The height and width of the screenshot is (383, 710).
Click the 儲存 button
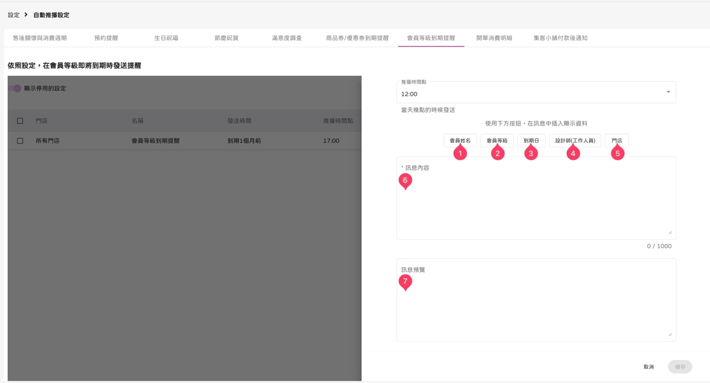[680, 367]
